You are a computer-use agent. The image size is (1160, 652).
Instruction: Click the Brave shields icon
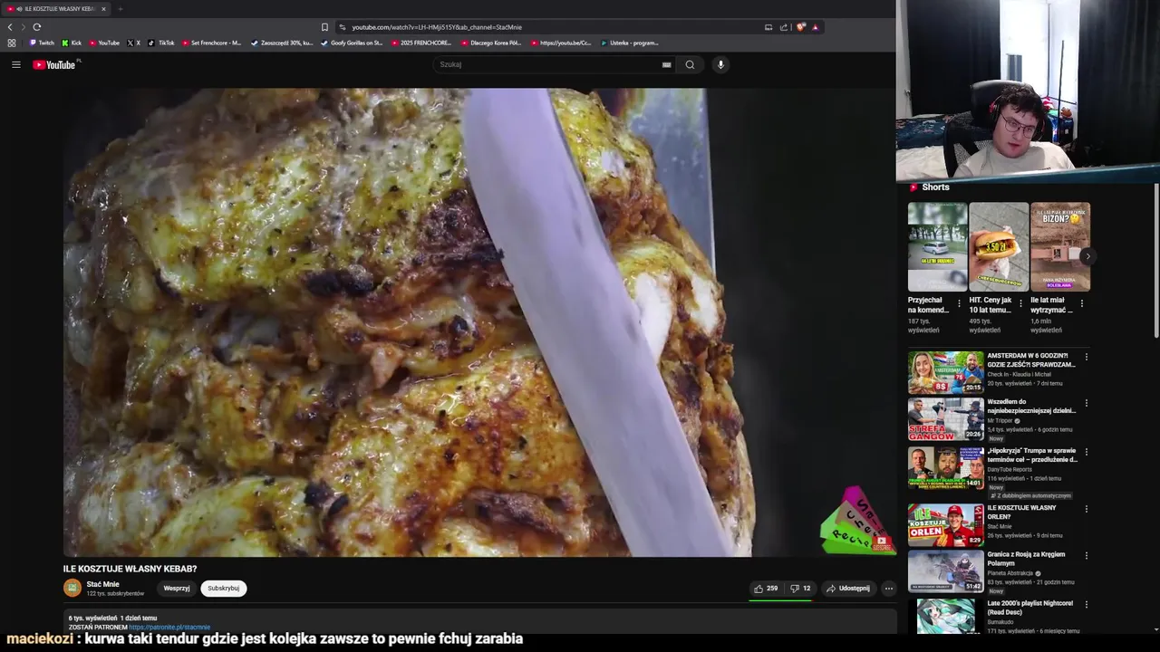tap(800, 27)
